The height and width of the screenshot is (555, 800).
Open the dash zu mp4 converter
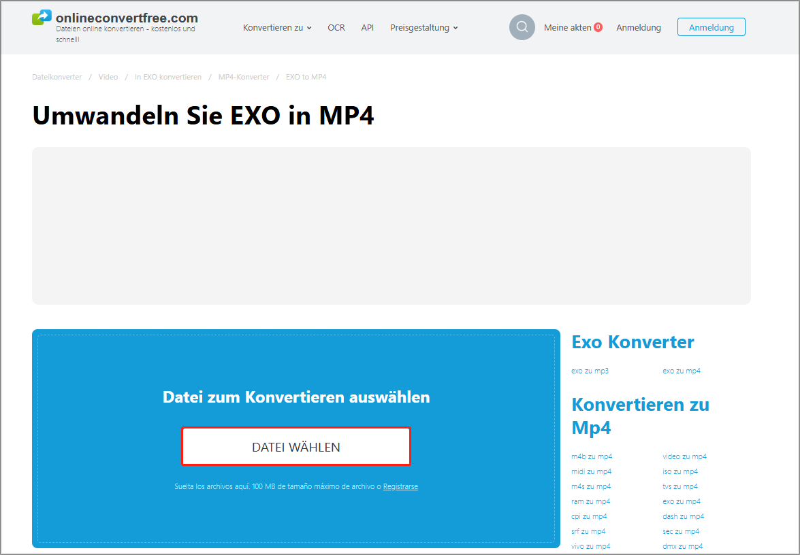(682, 516)
